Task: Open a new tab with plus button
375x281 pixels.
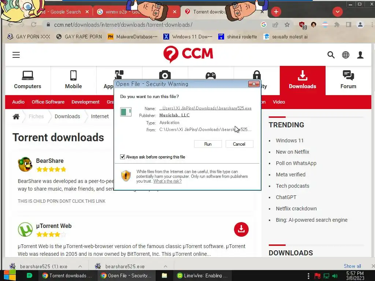Action: (x=276, y=12)
